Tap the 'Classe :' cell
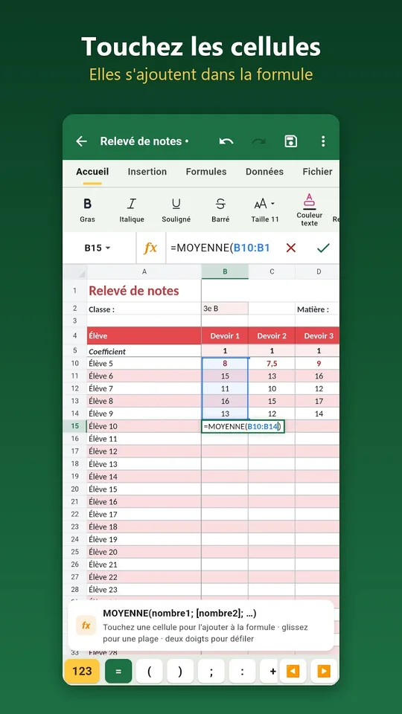 [x=144, y=309]
